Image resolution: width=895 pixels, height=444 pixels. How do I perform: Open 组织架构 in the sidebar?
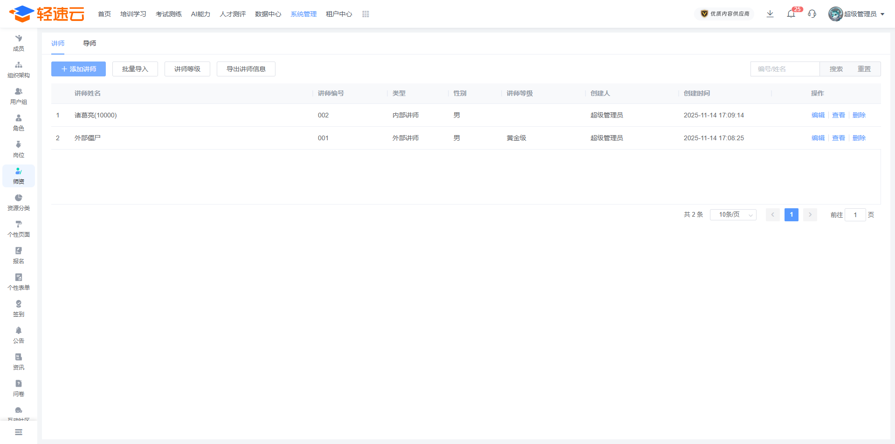19,69
